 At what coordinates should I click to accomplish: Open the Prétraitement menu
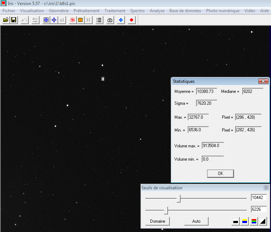[87, 11]
